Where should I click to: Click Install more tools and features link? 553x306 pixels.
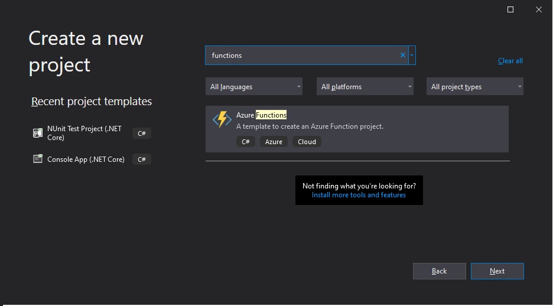point(359,195)
